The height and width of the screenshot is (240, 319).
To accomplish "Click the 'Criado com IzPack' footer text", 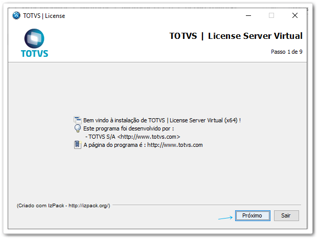I will pyautogui.click(x=63, y=206).
